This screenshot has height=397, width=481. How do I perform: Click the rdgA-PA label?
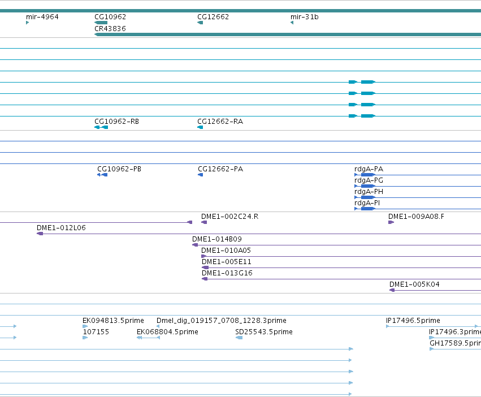pos(369,169)
